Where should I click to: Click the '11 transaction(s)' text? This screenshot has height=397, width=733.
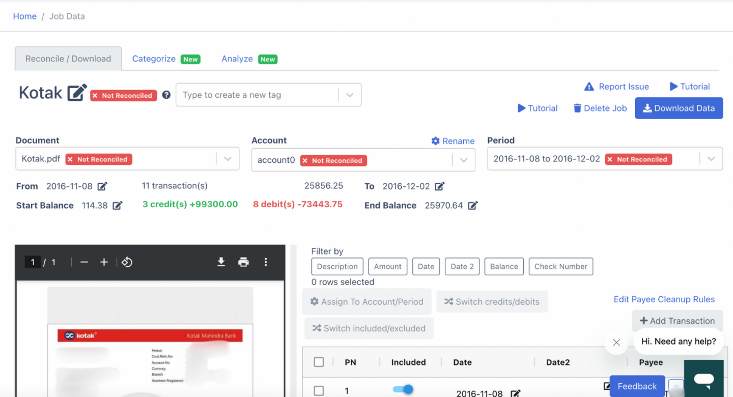point(175,186)
